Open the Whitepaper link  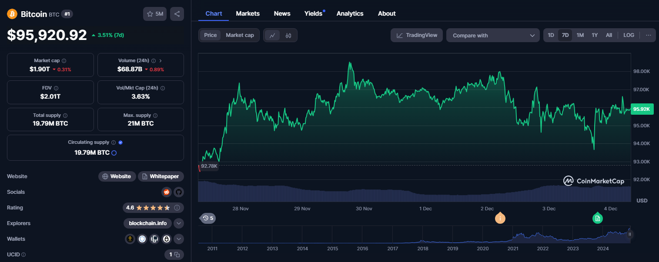[161, 176]
